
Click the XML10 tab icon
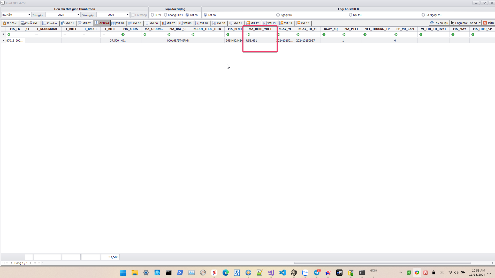[214, 23]
